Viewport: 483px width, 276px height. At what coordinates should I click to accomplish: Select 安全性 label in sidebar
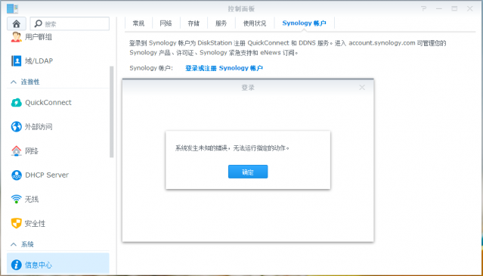[35, 223]
